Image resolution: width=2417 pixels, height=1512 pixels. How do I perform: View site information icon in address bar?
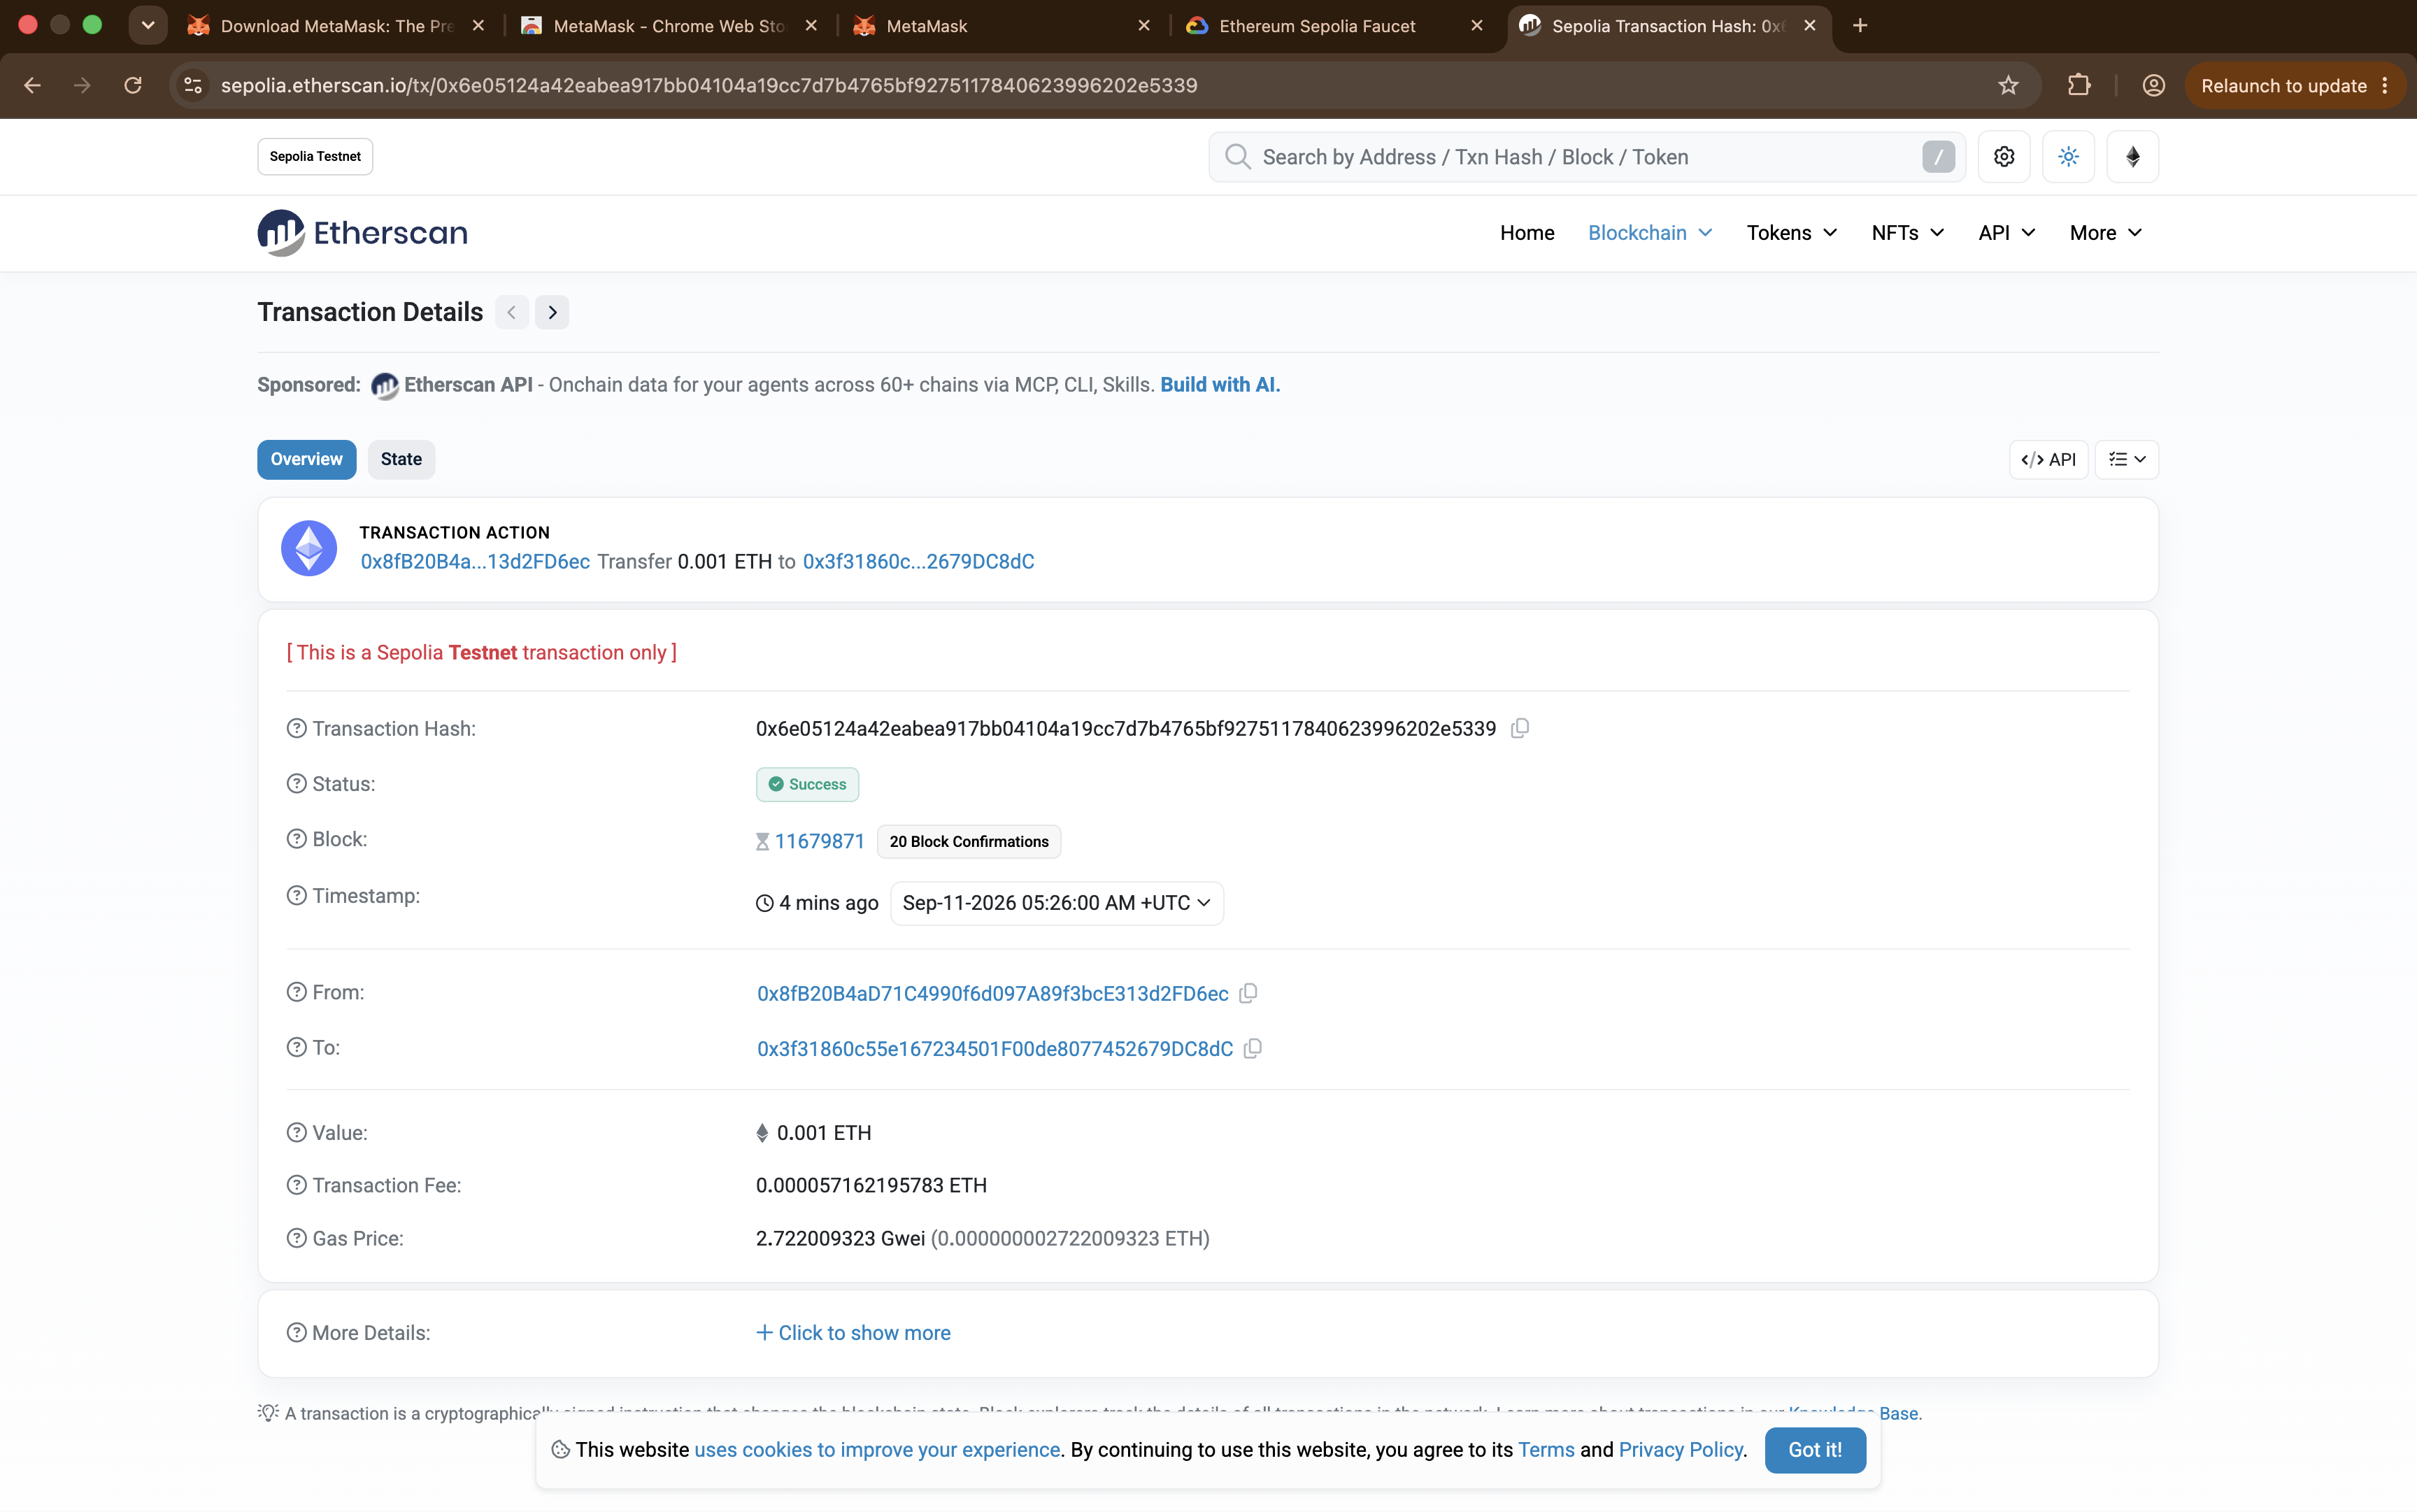(x=193, y=86)
